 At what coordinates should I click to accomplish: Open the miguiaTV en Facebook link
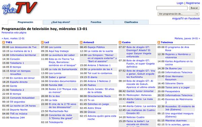point(186,19)
